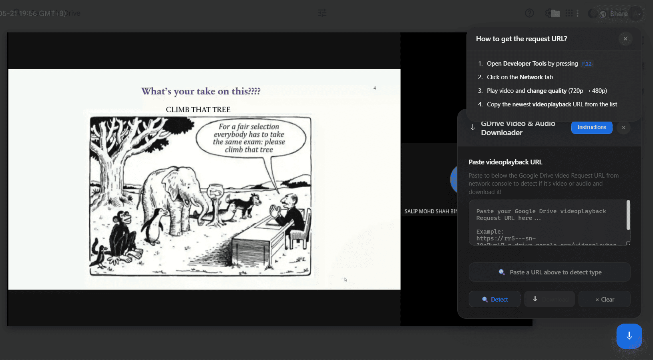Open the Google apps grid icon

(569, 13)
